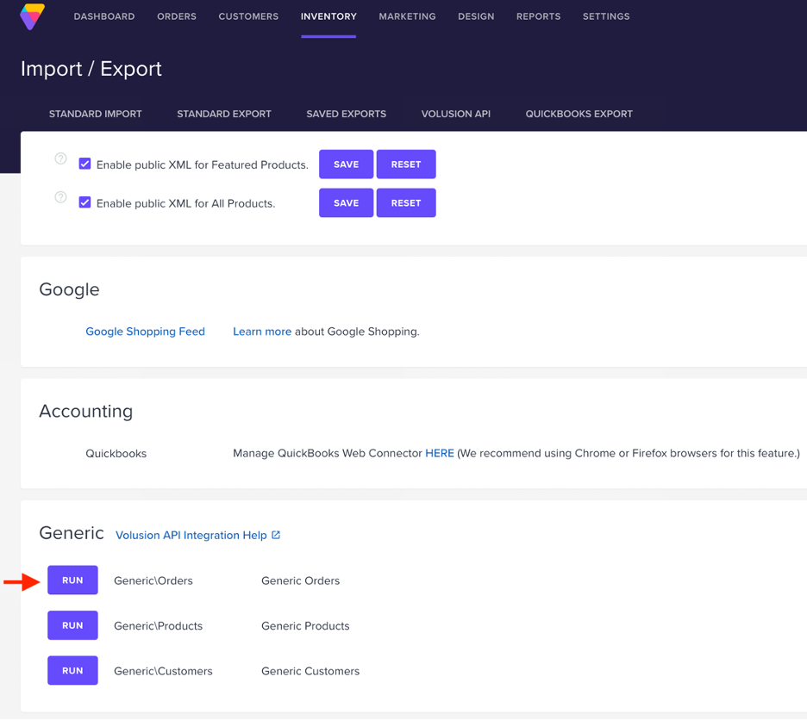Click the Generic Products description text
This screenshot has height=720, width=807.
click(305, 626)
